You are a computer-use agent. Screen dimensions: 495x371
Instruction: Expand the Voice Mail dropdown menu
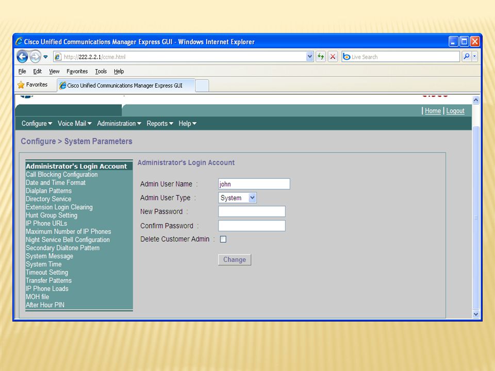pos(74,123)
